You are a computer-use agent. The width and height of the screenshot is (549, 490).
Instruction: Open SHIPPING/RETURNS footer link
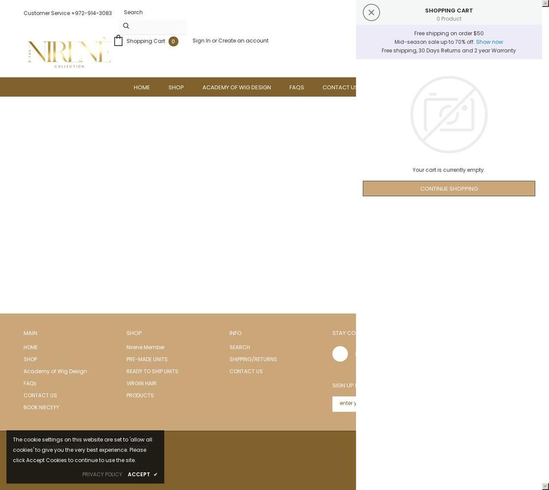click(253, 359)
